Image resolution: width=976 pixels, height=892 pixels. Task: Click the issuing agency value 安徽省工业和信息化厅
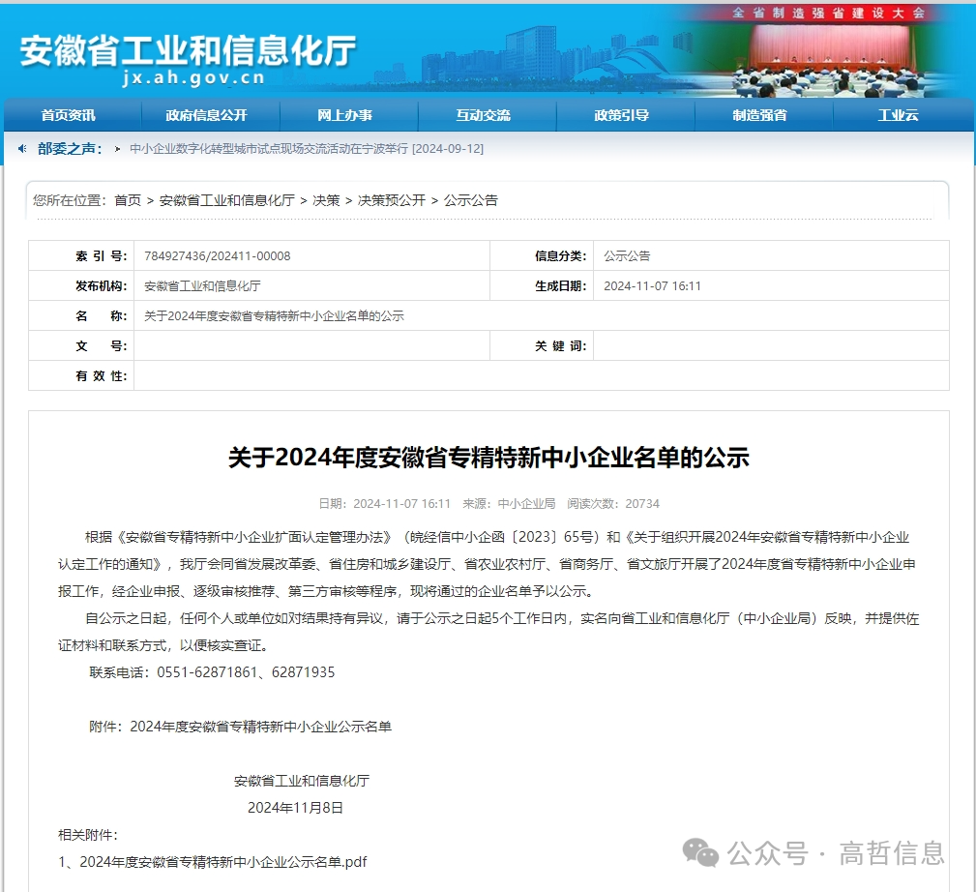[202, 286]
